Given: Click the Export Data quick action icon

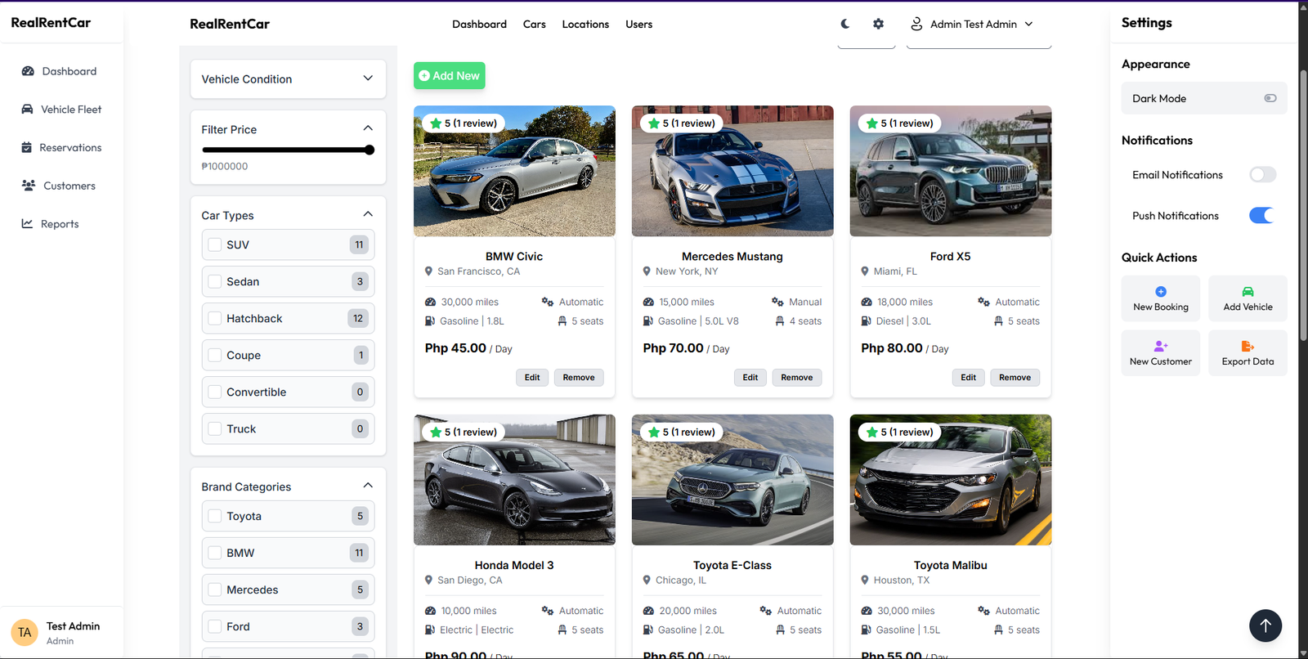Looking at the screenshot, I should click(x=1248, y=346).
